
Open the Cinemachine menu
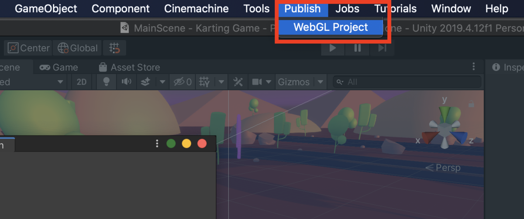coord(196,9)
